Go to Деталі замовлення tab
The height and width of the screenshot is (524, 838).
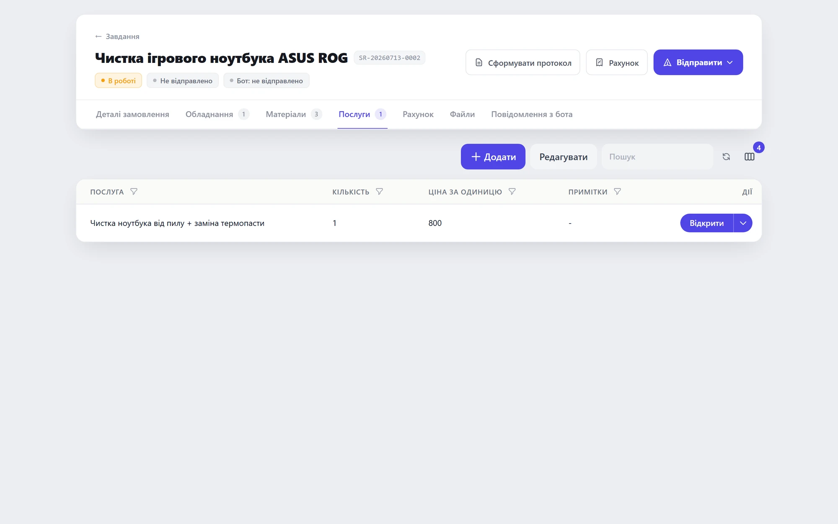[132, 114]
